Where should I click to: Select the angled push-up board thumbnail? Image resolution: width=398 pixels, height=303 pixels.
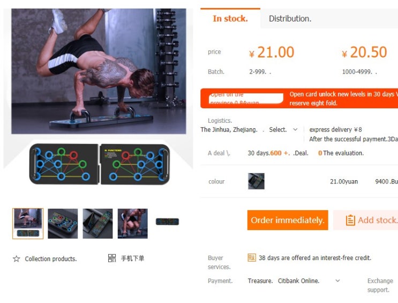(x=63, y=224)
